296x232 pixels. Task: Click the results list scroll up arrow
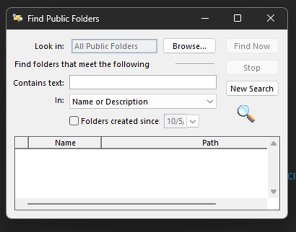tap(273, 143)
